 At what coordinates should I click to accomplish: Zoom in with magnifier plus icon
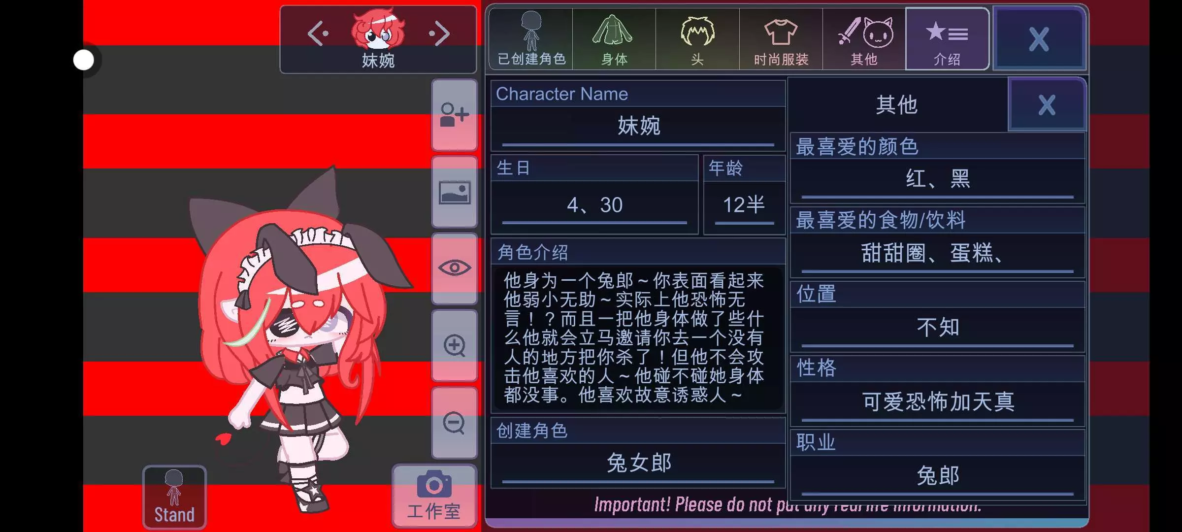coord(454,345)
